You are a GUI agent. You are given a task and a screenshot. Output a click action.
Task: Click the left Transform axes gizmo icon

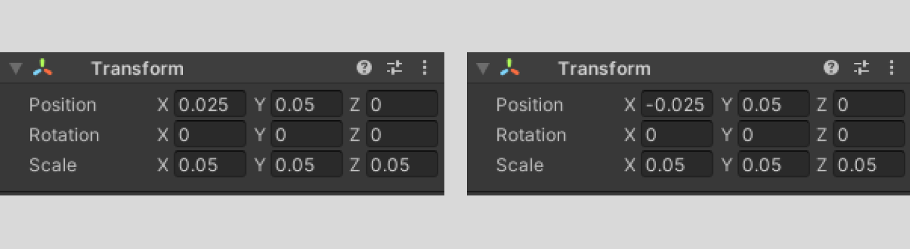(x=43, y=68)
